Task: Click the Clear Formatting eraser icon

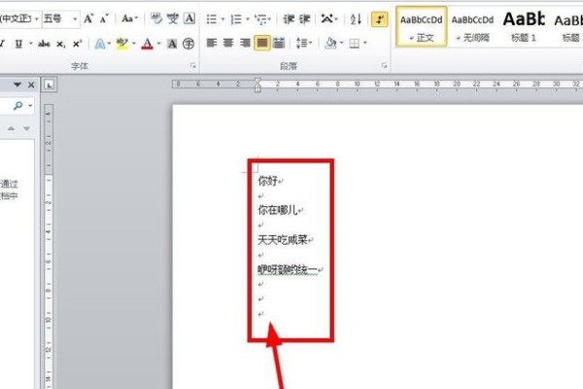Action: (x=156, y=18)
